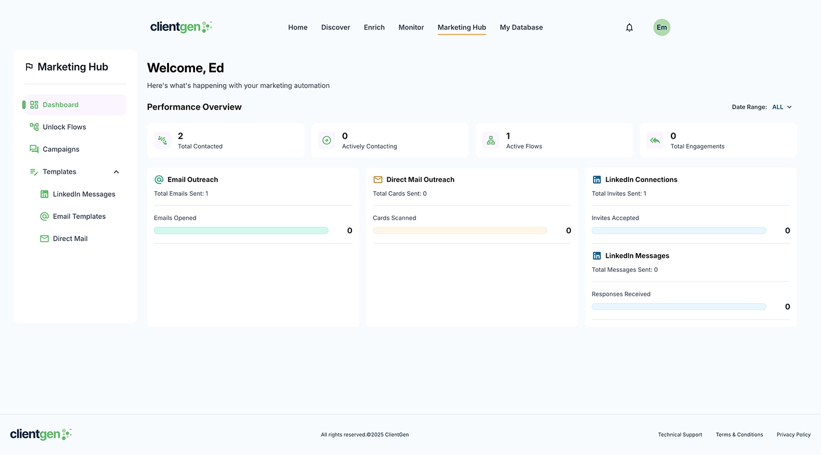The width and height of the screenshot is (821, 455).
Task: View the Privacy Policy link
Action: click(x=793, y=435)
